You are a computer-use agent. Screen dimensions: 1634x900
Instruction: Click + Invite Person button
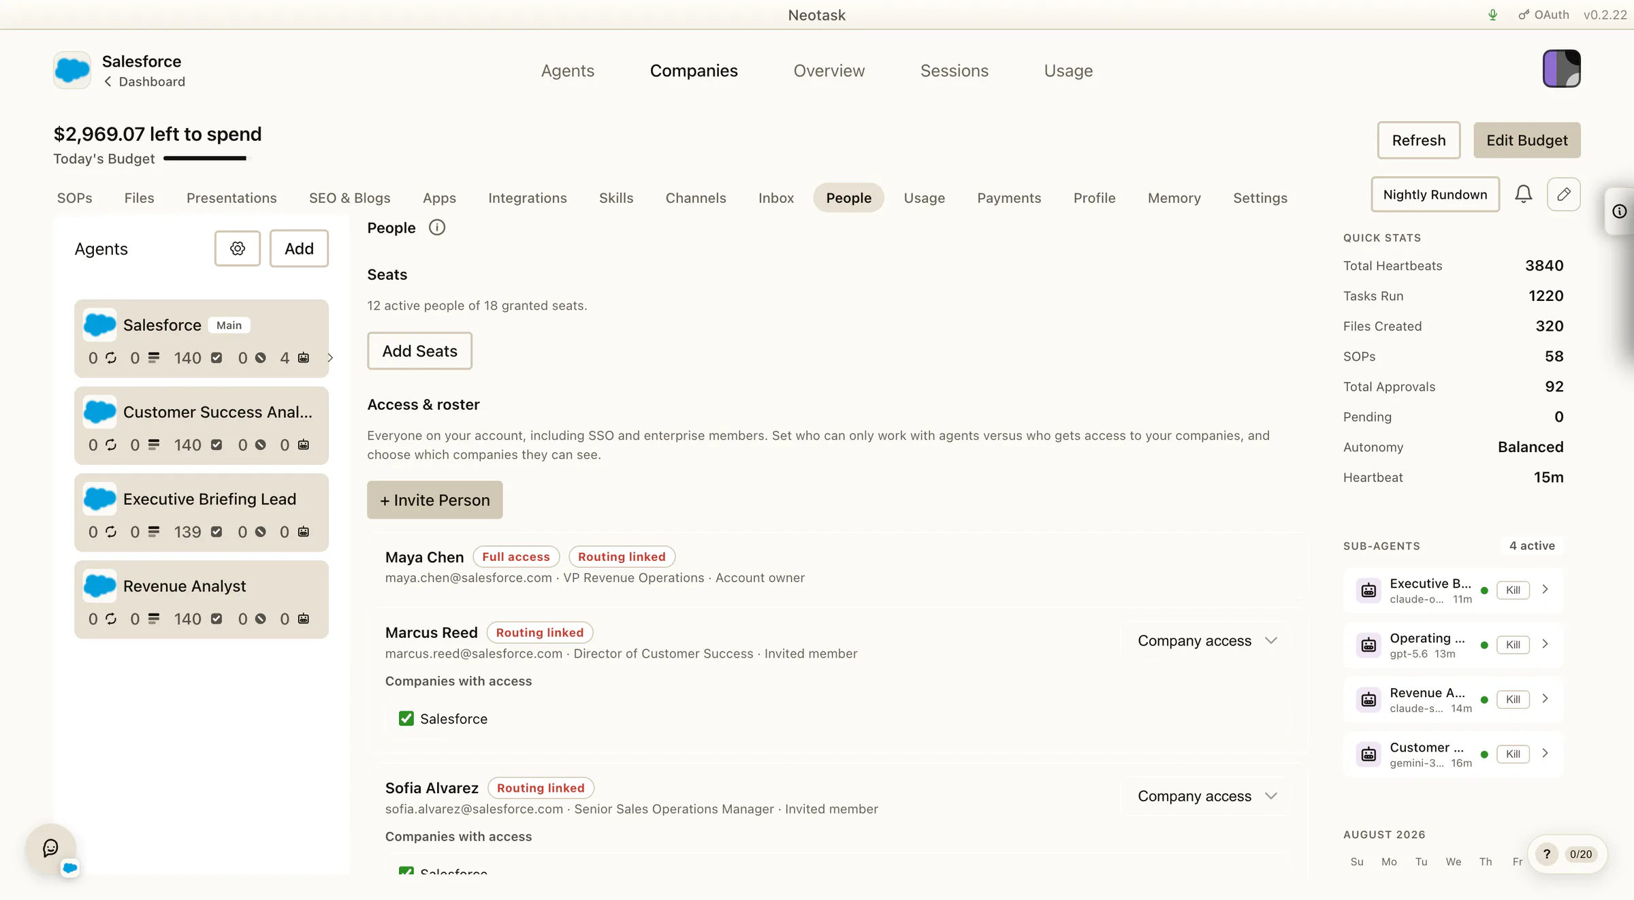[434, 500]
